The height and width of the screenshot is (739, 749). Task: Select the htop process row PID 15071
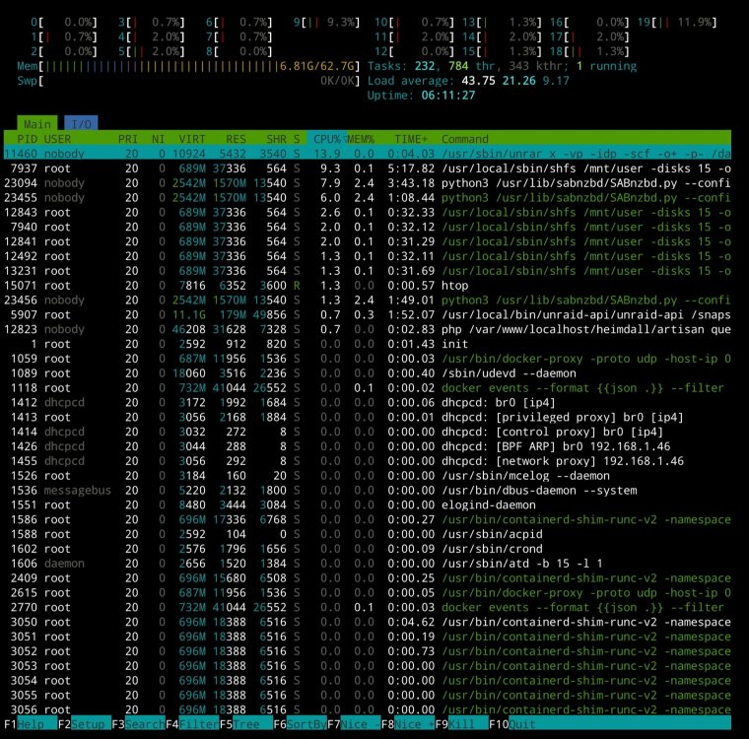368,285
